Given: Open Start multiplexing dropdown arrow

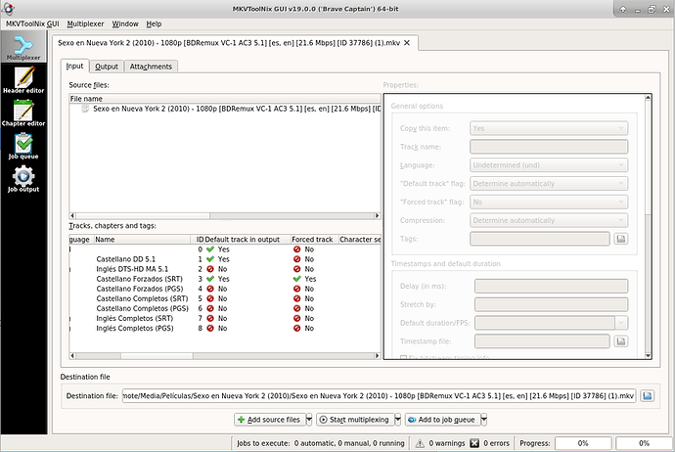Looking at the screenshot, I should pyautogui.click(x=398, y=420).
